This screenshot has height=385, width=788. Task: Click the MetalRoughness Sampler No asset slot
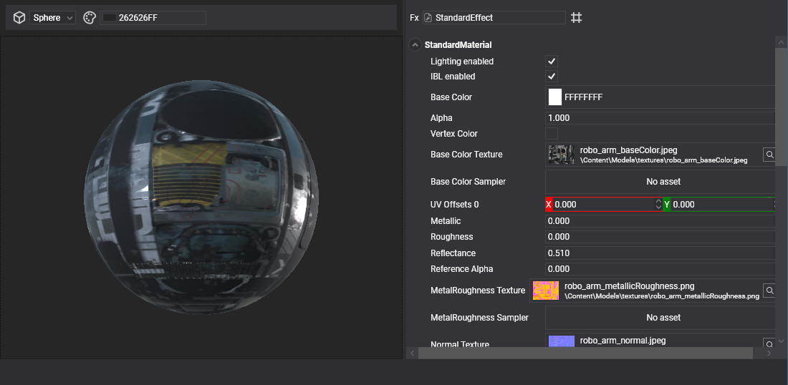click(x=662, y=318)
